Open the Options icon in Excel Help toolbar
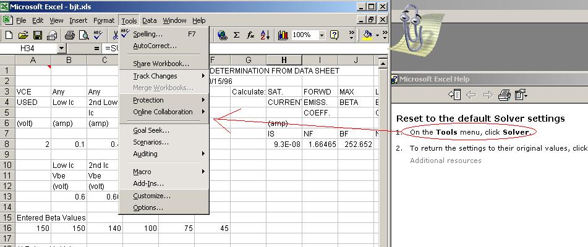588x247 pixels. pyautogui.click(x=521, y=95)
